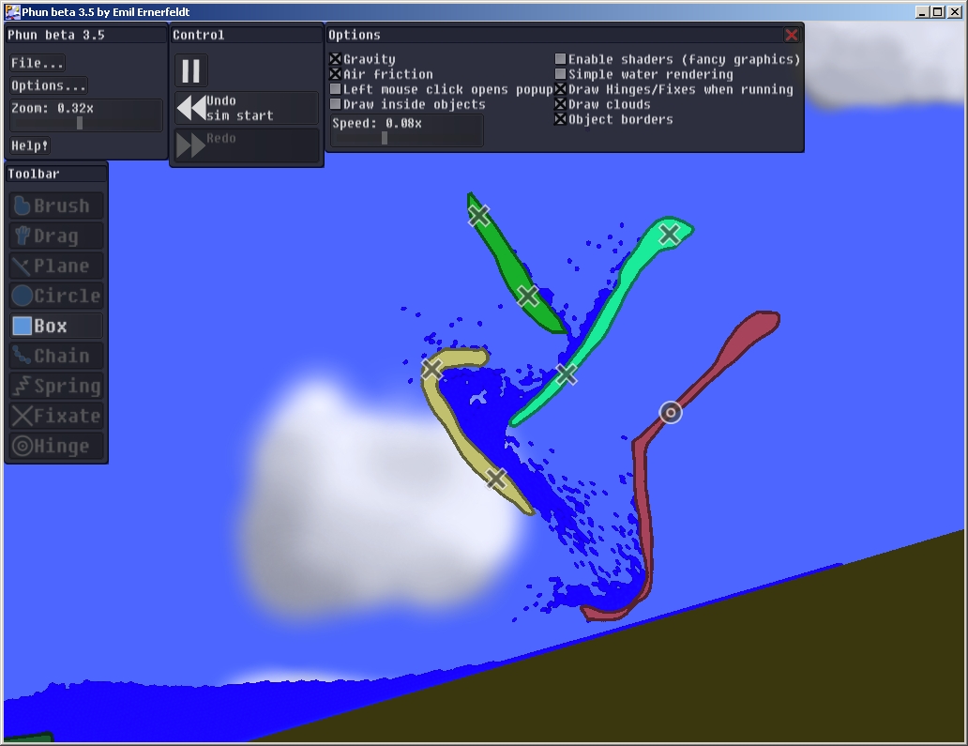Select the Drag tool
This screenshot has height=746, width=968.
55,236
